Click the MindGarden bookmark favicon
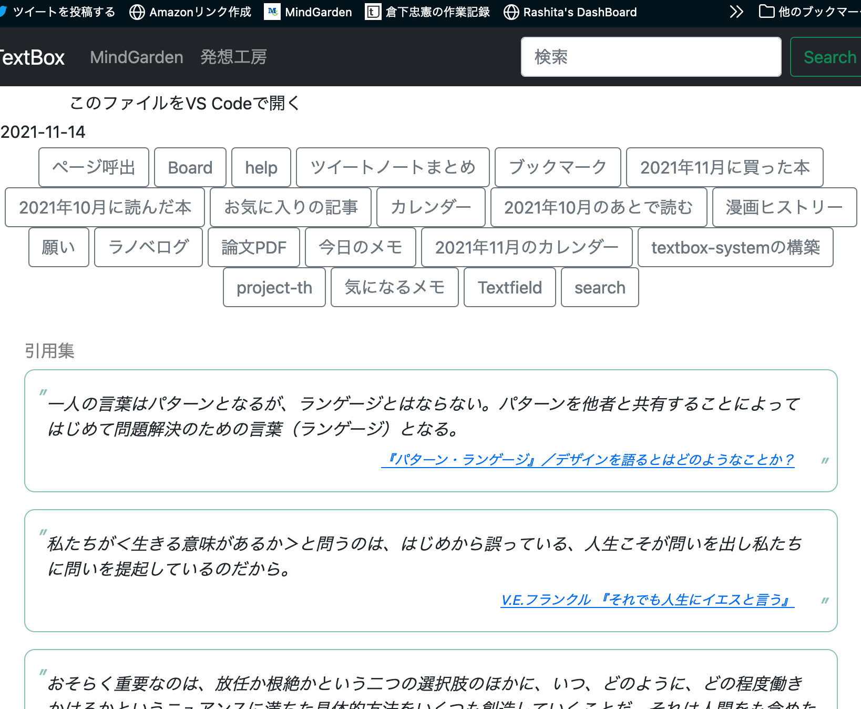Viewport: 861px width, 709px height. point(273,12)
